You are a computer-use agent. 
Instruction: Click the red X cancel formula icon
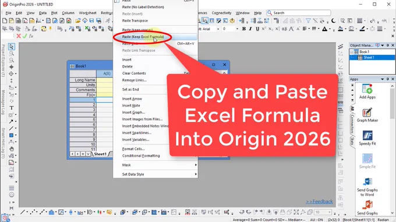(x=19, y=36)
